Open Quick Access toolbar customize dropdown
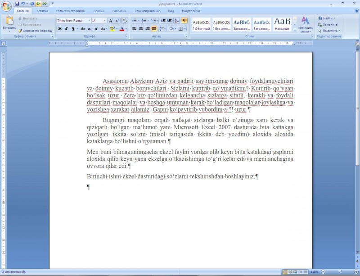 [x=53, y=4]
